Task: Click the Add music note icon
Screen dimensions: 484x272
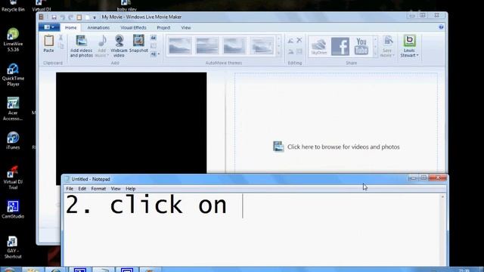Action: tap(102, 41)
